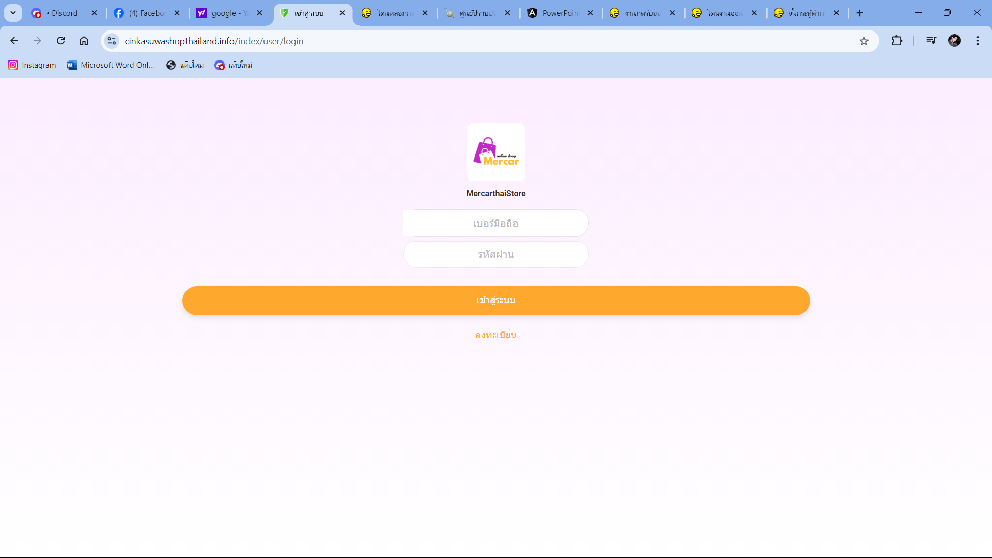Reload the page with refresh icon
Viewport: 992px width, 558px height.
(60, 41)
